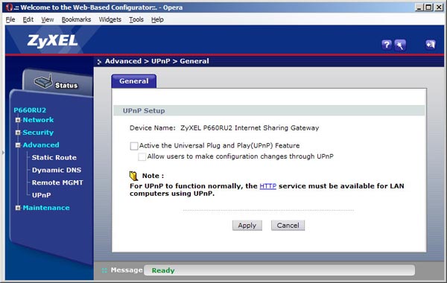Click the Device Name value text
447x283 pixels.
point(250,128)
